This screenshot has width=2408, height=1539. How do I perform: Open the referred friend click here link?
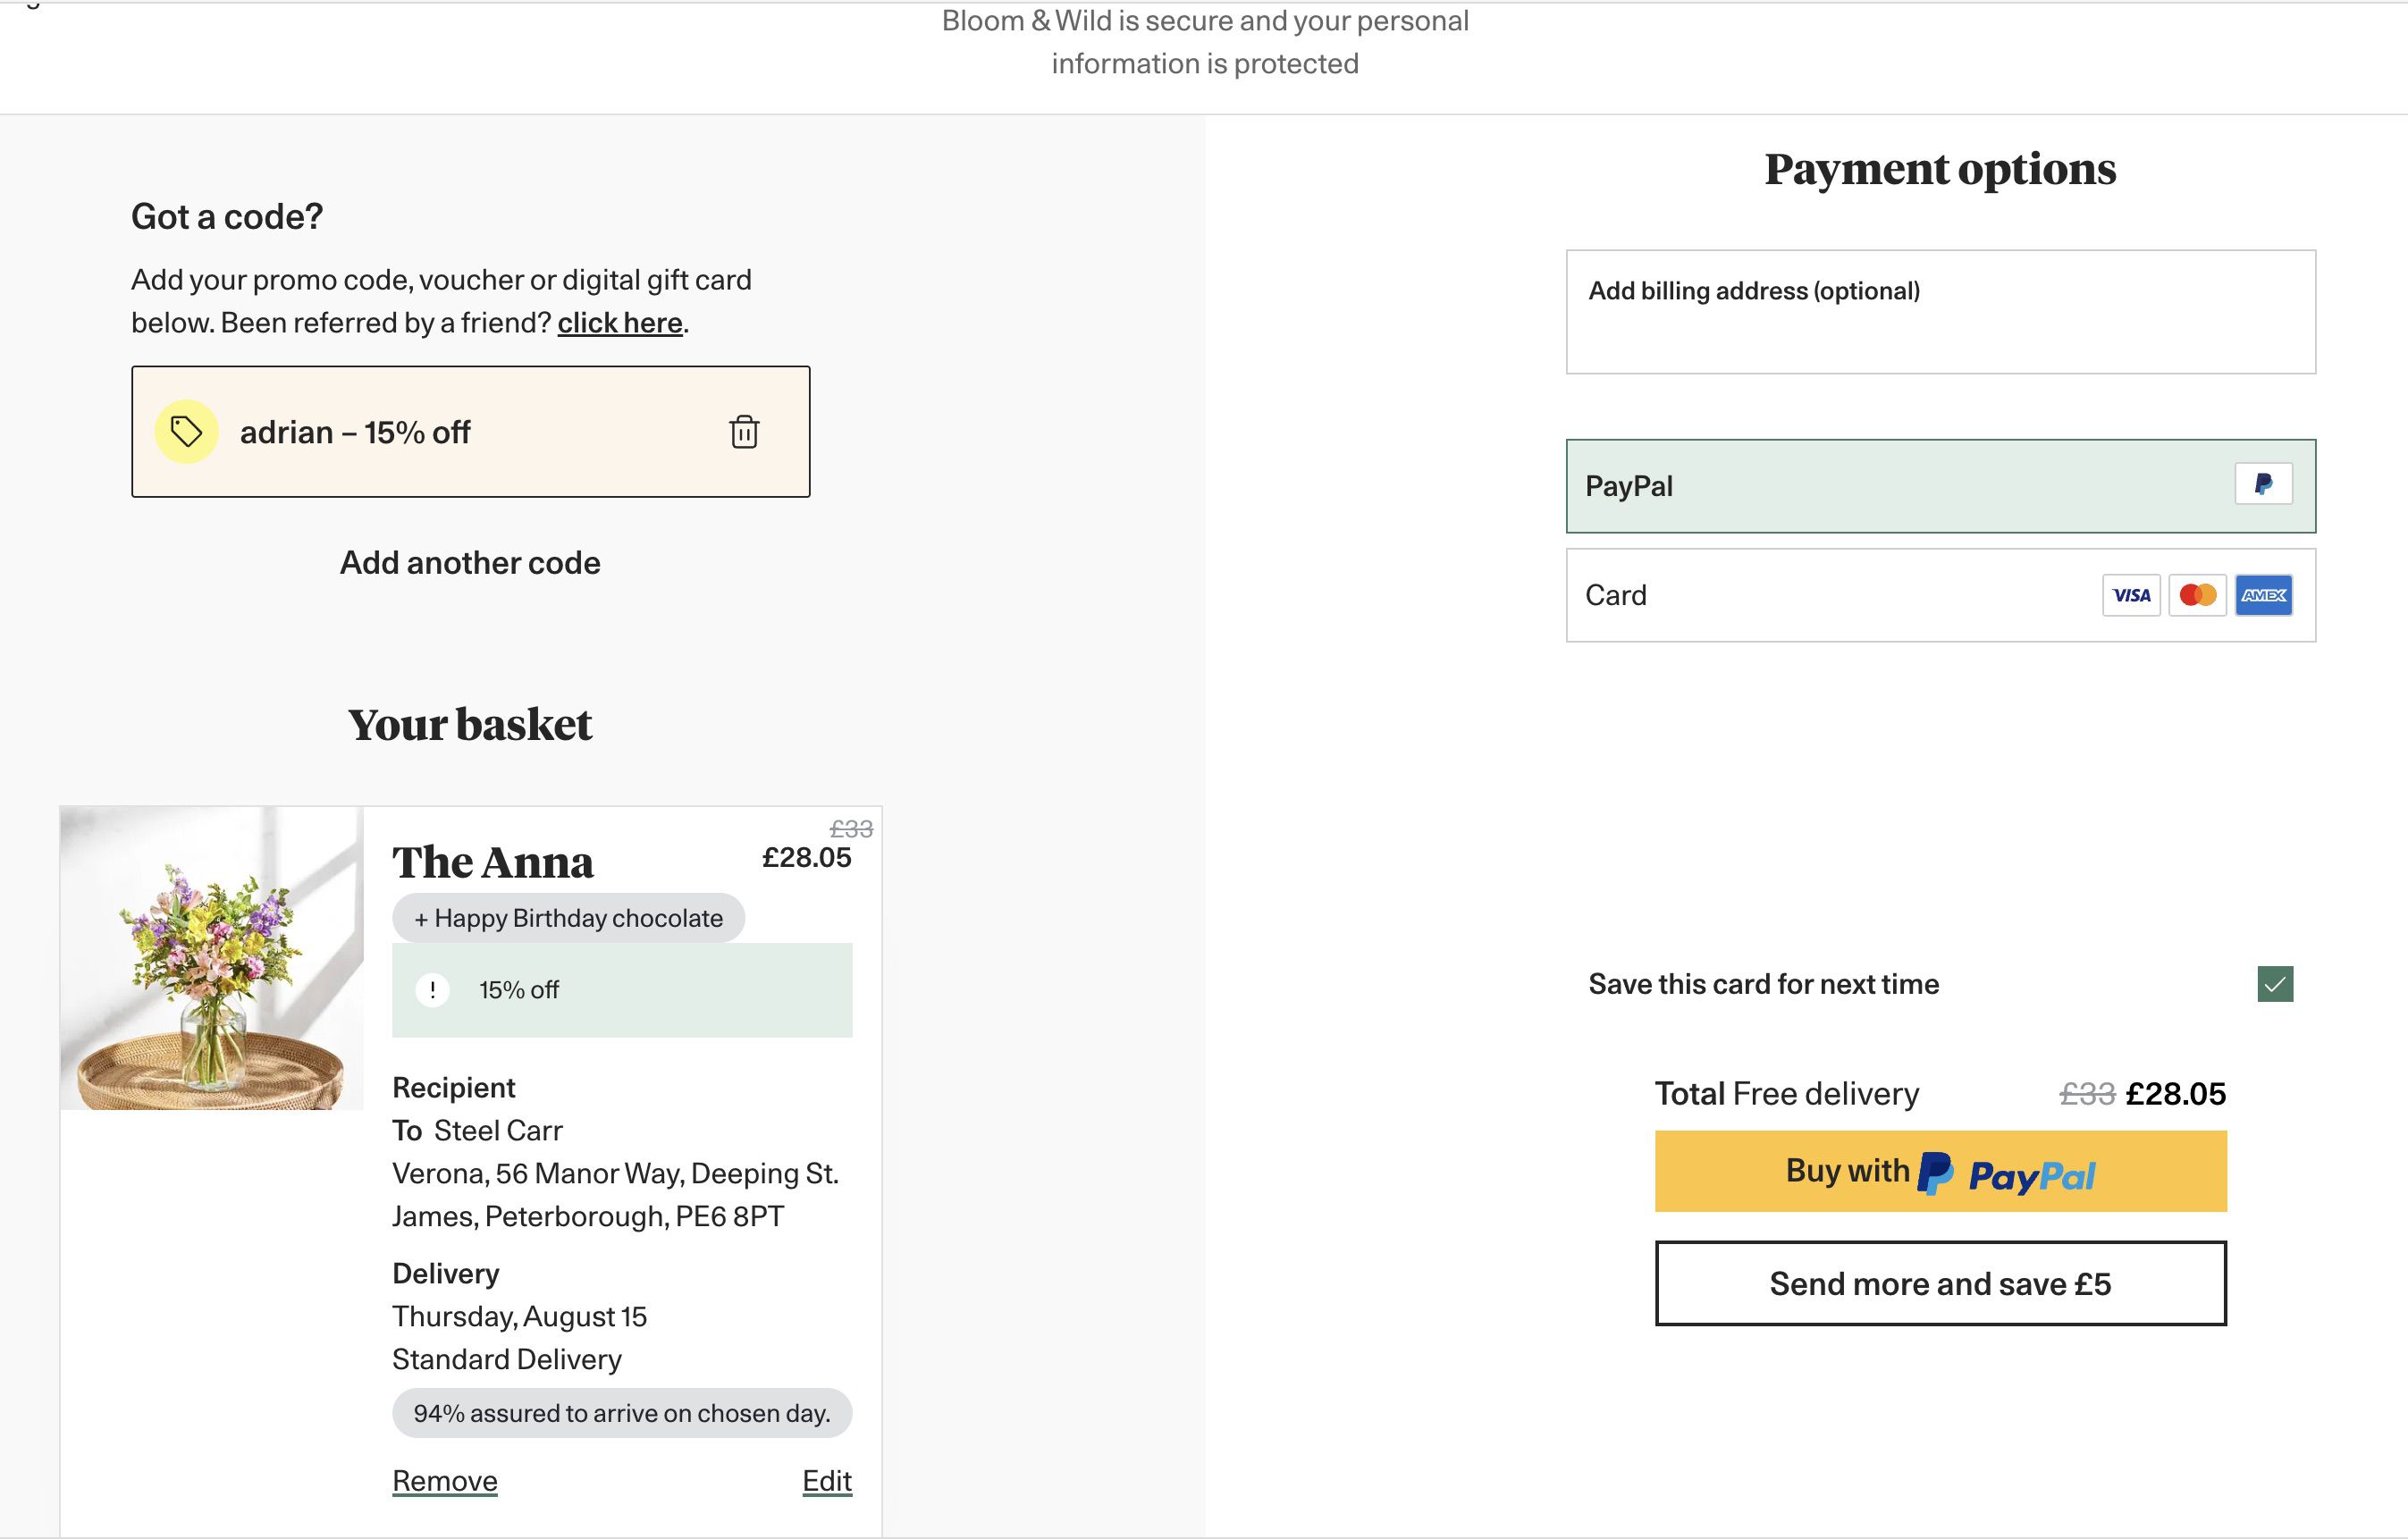click(x=620, y=323)
